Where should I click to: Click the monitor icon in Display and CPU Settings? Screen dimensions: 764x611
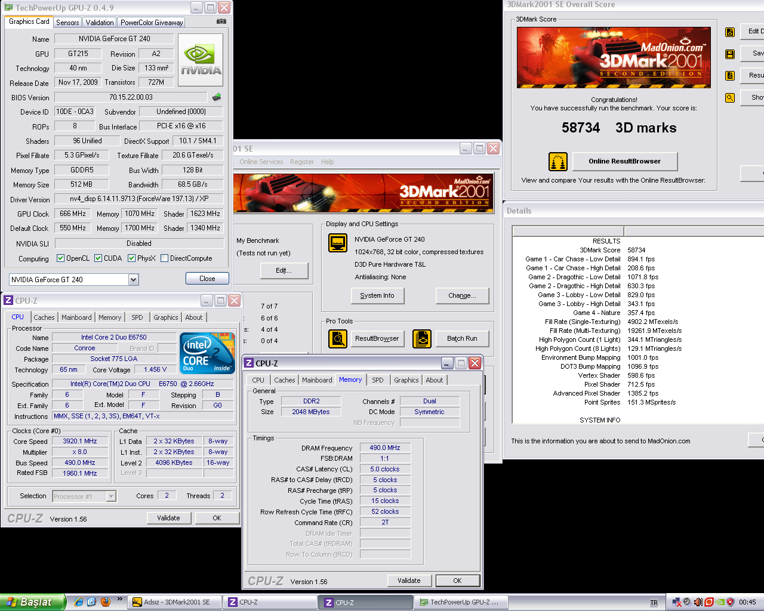[x=338, y=243]
